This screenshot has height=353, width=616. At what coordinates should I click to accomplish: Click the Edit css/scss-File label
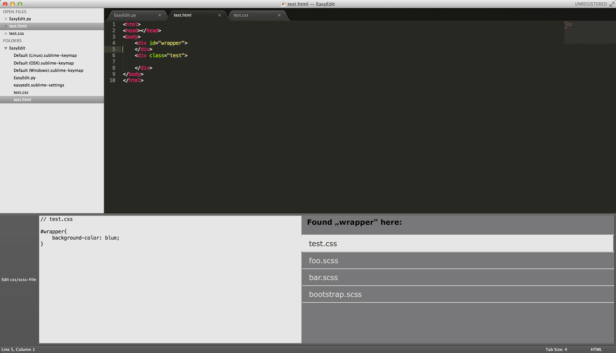click(19, 279)
